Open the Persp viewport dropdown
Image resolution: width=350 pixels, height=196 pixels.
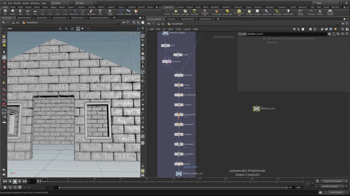pos(122,34)
